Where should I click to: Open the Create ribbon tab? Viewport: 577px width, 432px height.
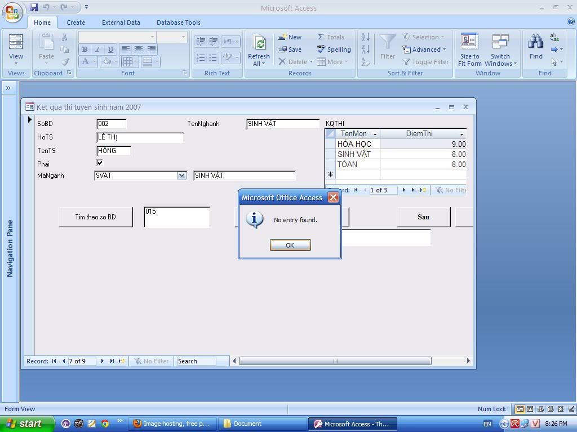tap(76, 22)
